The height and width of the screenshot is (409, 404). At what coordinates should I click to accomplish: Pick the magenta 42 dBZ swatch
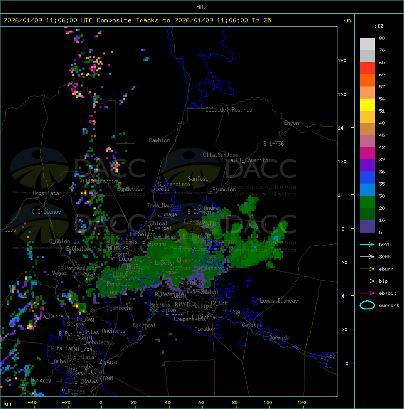coord(367,153)
